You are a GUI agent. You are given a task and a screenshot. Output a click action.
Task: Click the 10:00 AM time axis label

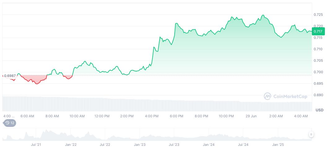tap(77, 116)
